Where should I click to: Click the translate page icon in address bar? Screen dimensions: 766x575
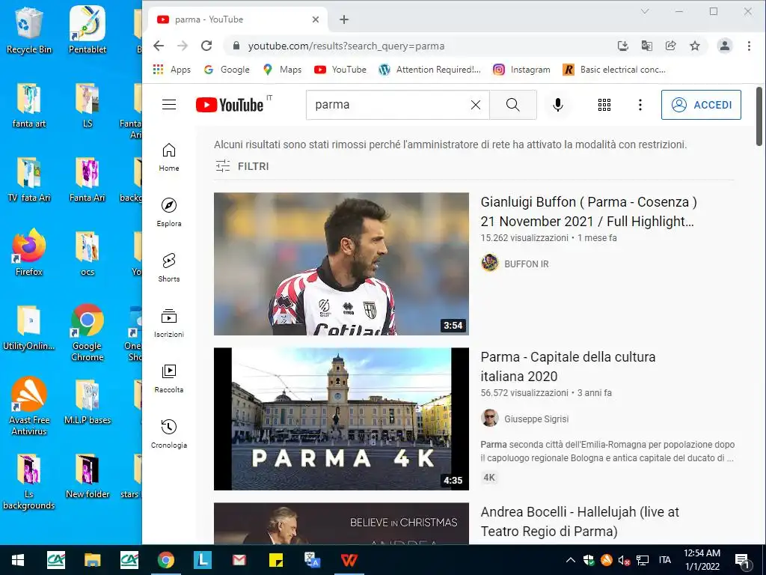pyautogui.click(x=647, y=46)
